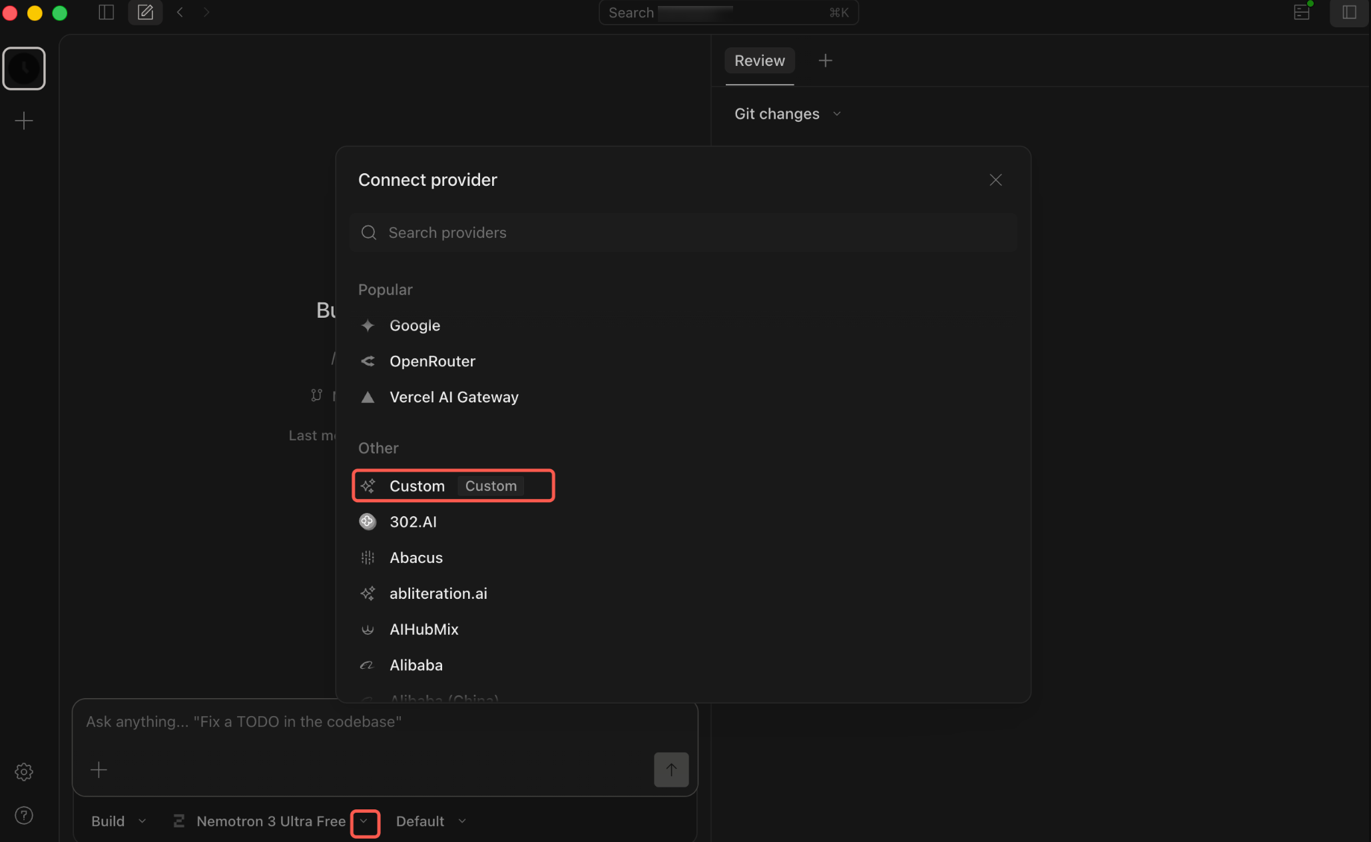Viewport: 1371px width, 842px height.
Task: Send the prompt with the up arrow button
Action: (671, 769)
